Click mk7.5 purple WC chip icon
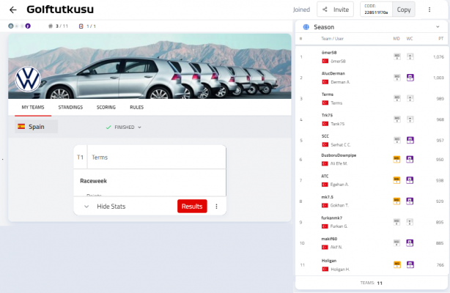 [410, 201]
